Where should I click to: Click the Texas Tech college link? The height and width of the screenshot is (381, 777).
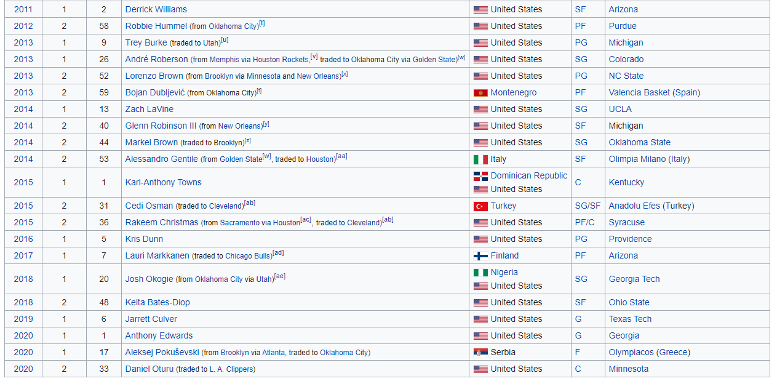click(x=631, y=319)
